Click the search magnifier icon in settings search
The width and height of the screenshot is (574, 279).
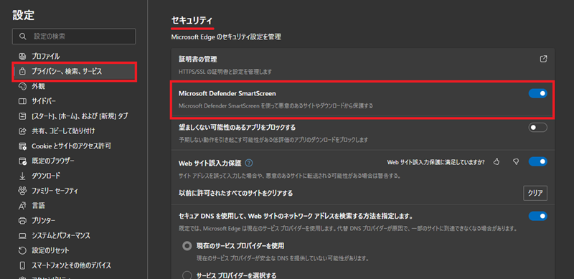(23, 37)
